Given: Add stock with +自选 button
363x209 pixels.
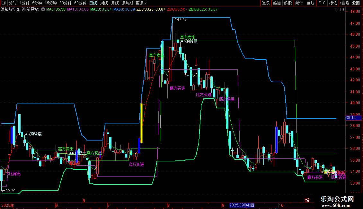Looking at the screenshot, I should 344,3.
